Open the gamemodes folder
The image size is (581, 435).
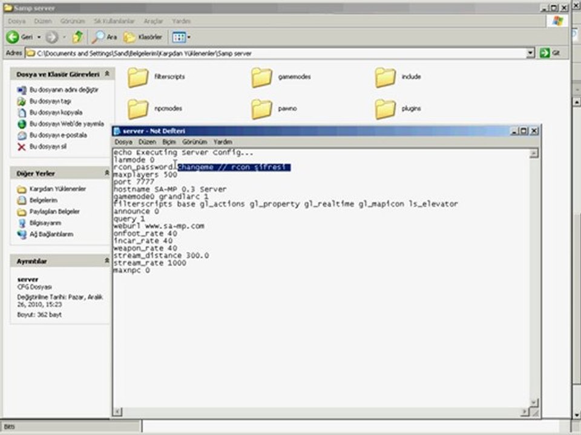pyautogui.click(x=281, y=77)
